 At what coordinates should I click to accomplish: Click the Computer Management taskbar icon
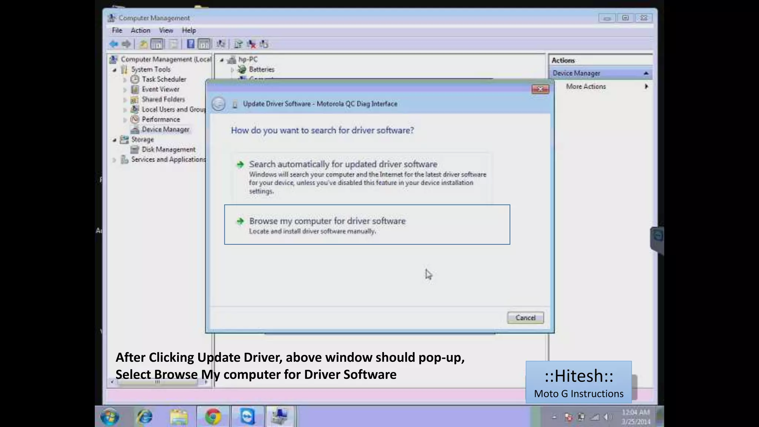[280, 417]
